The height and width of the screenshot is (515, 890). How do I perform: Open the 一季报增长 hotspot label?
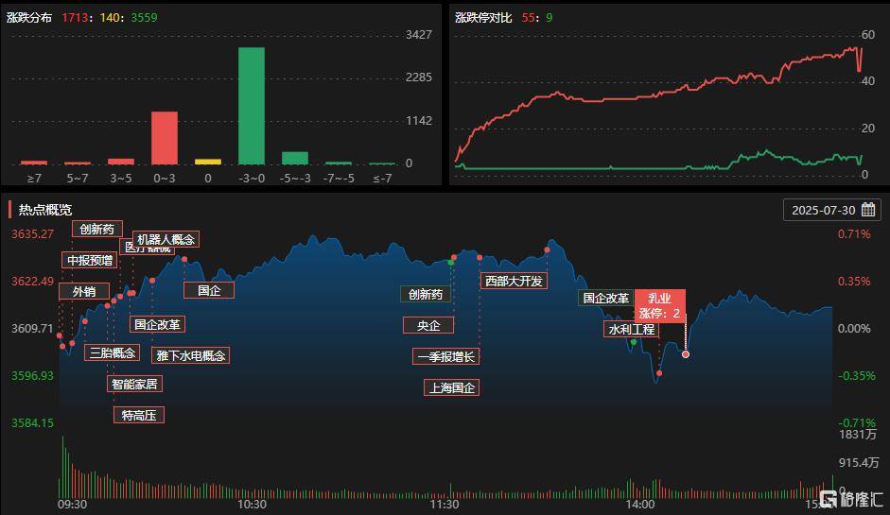445,356
